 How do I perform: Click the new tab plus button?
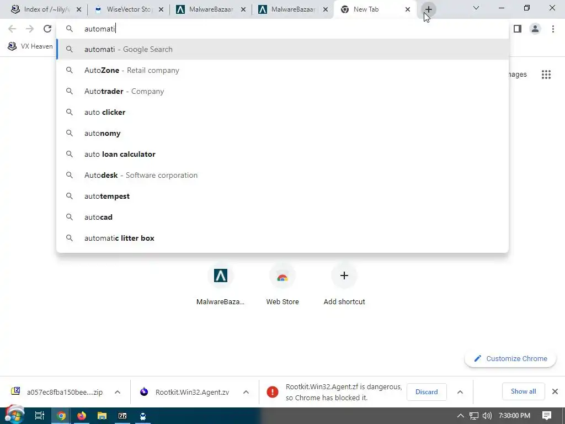tap(428, 9)
